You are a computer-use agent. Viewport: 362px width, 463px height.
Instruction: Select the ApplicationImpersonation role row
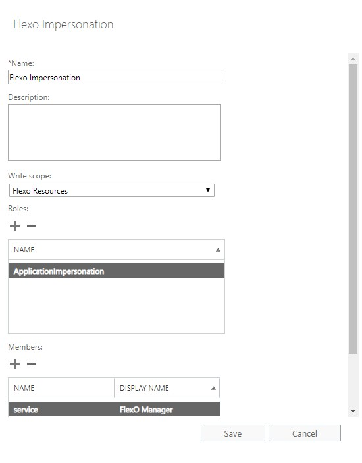click(116, 271)
